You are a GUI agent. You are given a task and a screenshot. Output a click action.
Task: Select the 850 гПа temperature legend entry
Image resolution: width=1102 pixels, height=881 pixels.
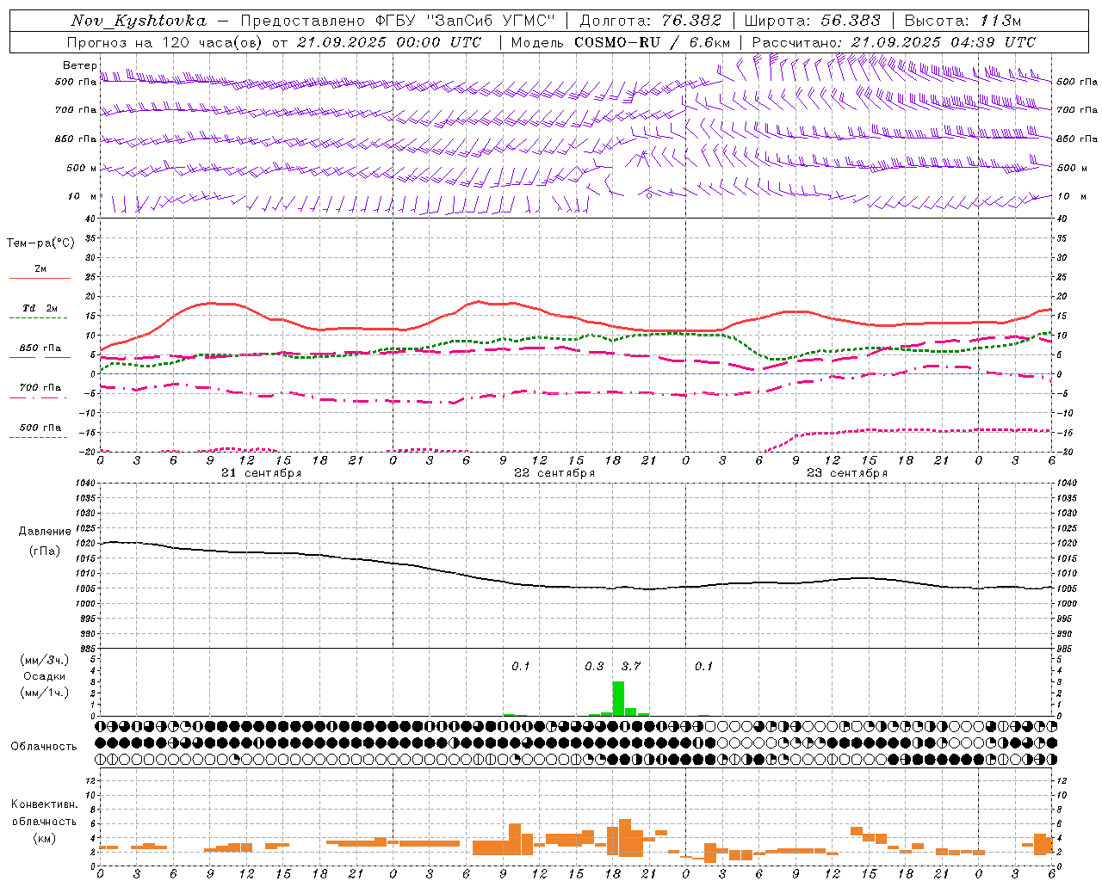coord(40,348)
